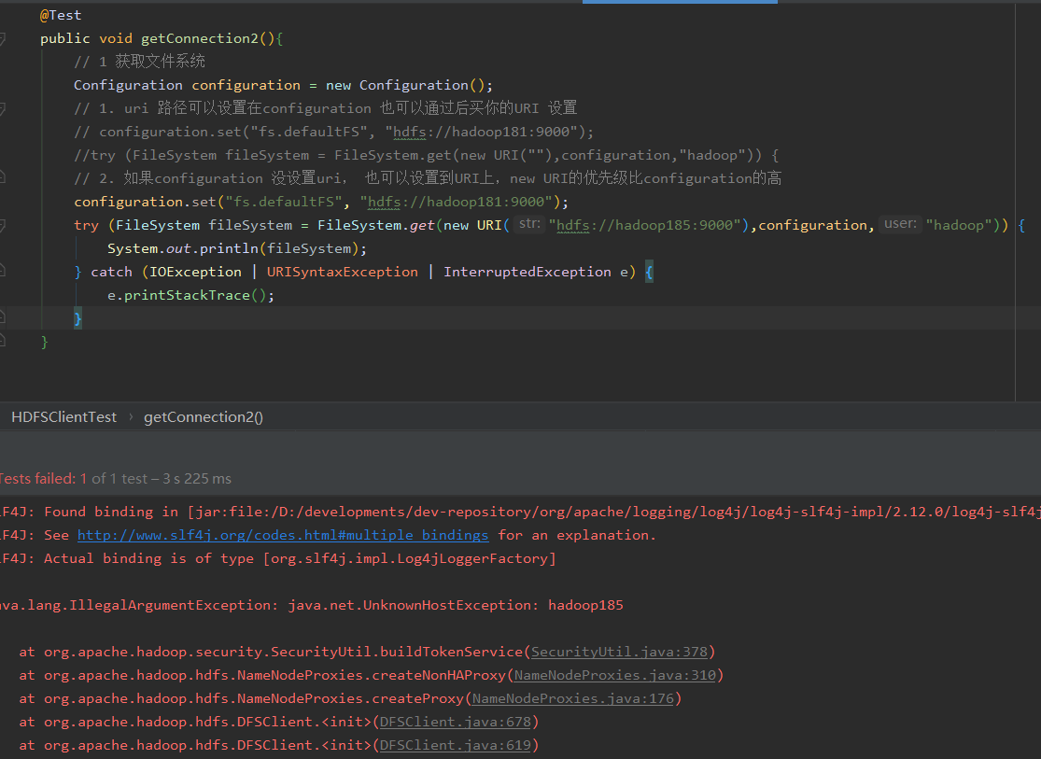1041x759 pixels.
Task: Click the commented-out '//try (FileSystem fileSystem' line
Action: pyautogui.click(x=427, y=155)
